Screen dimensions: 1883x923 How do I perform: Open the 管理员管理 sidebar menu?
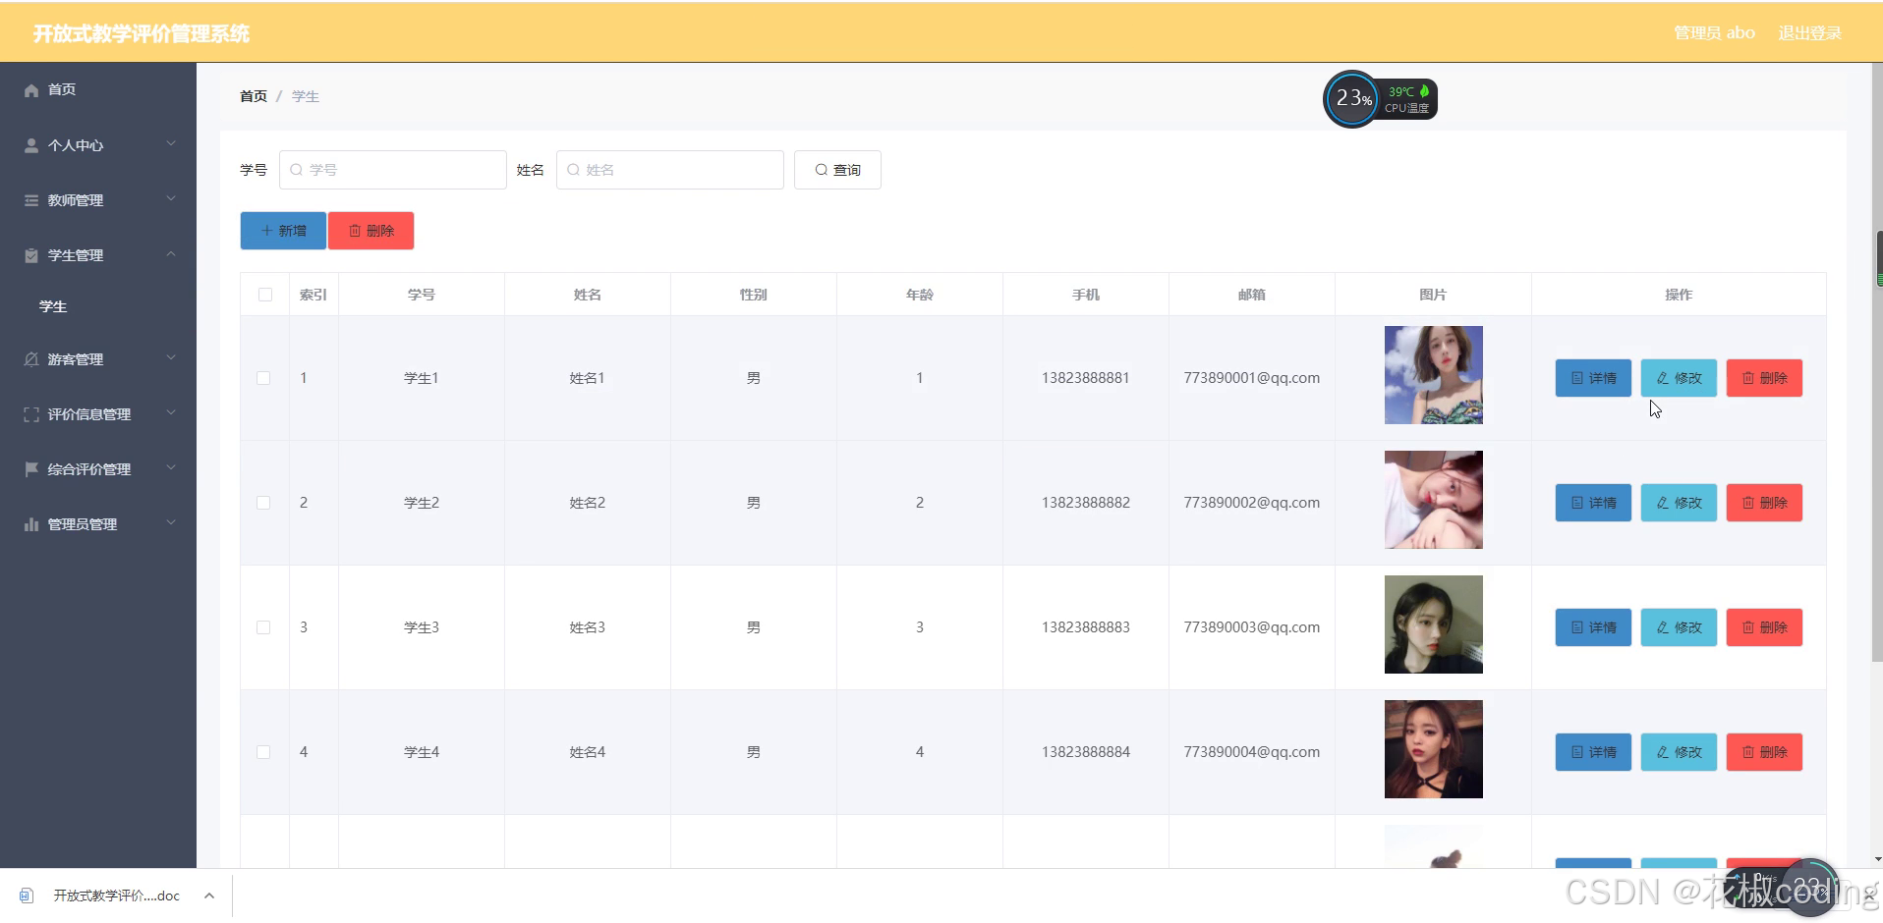[x=98, y=524]
